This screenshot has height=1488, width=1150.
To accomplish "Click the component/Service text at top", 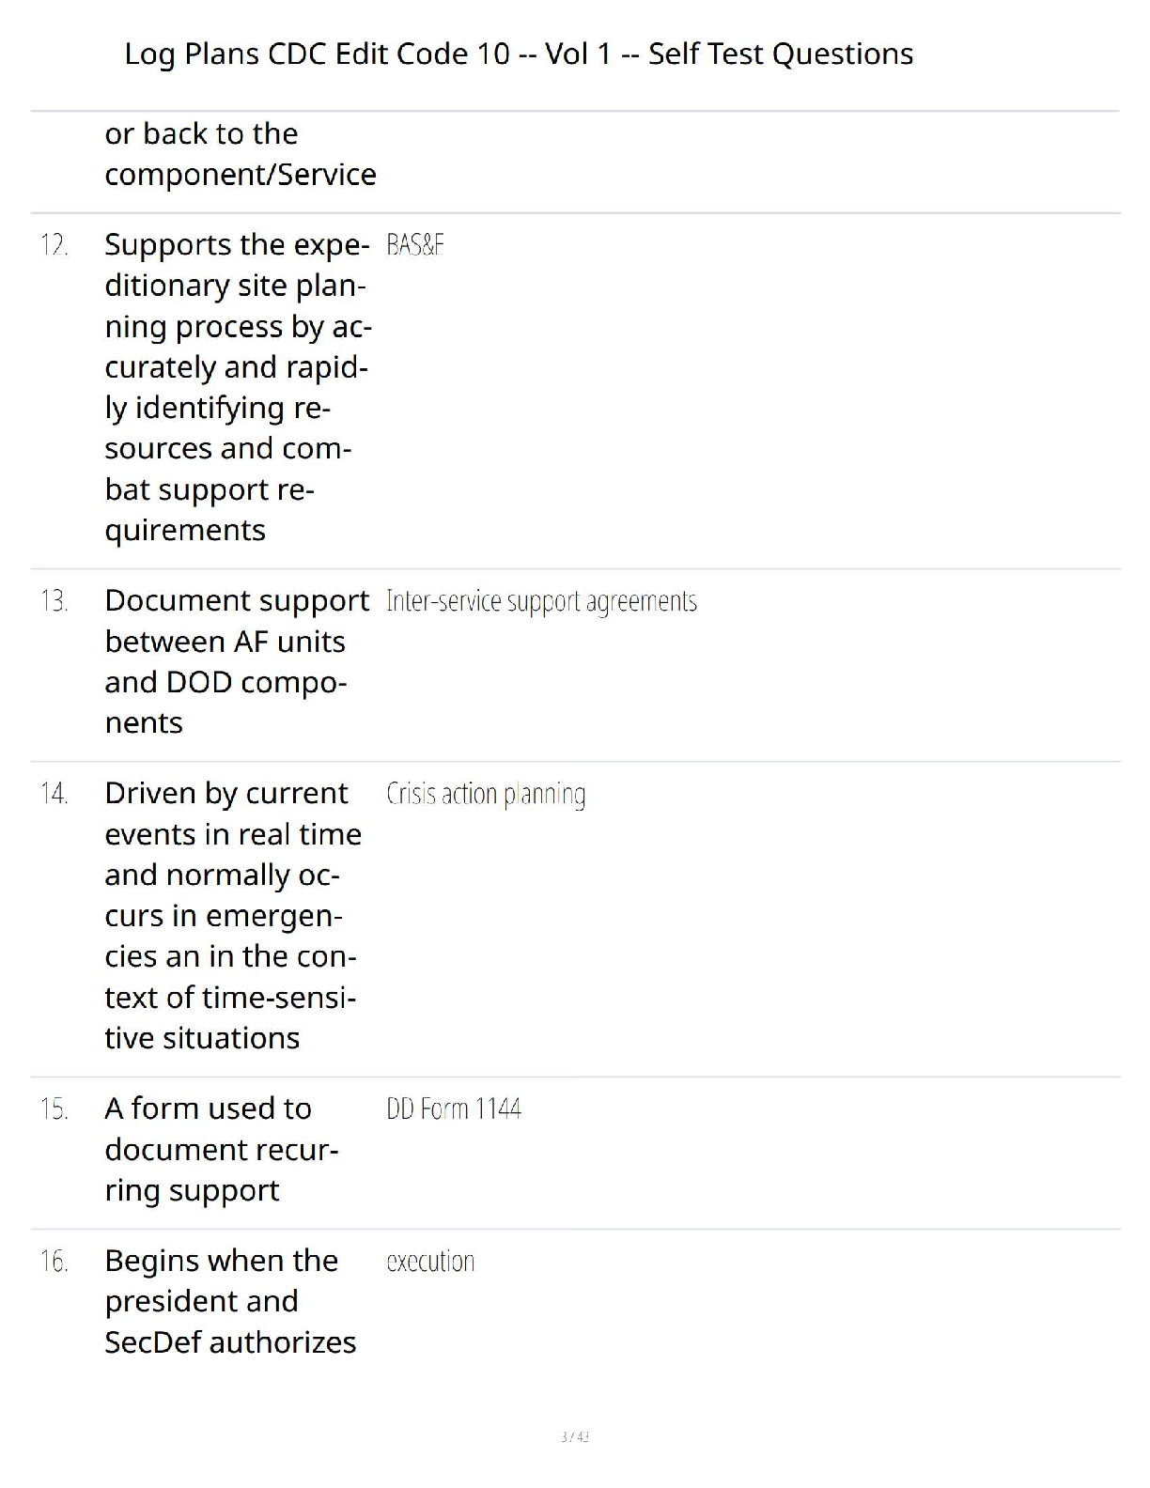I will [x=241, y=175].
